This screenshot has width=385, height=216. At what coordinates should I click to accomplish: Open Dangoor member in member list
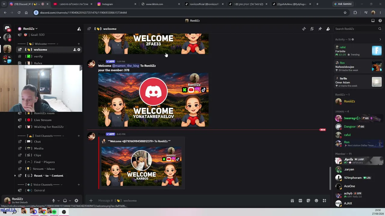click(x=358, y=127)
